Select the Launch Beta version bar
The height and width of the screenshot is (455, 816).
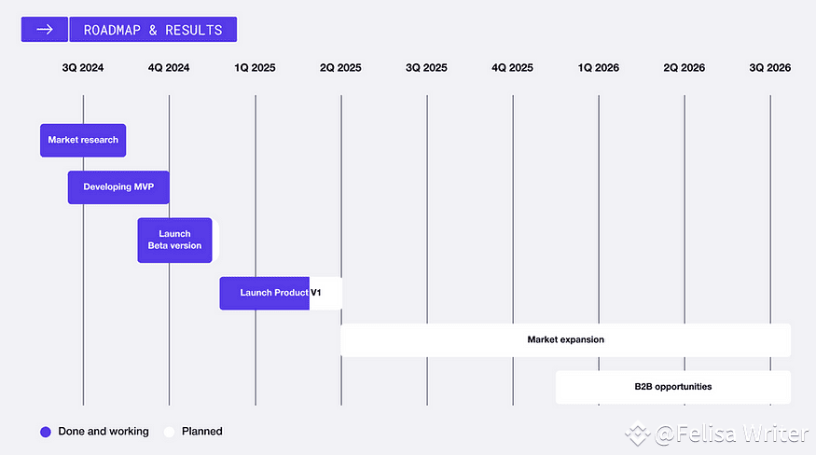click(174, 240)
